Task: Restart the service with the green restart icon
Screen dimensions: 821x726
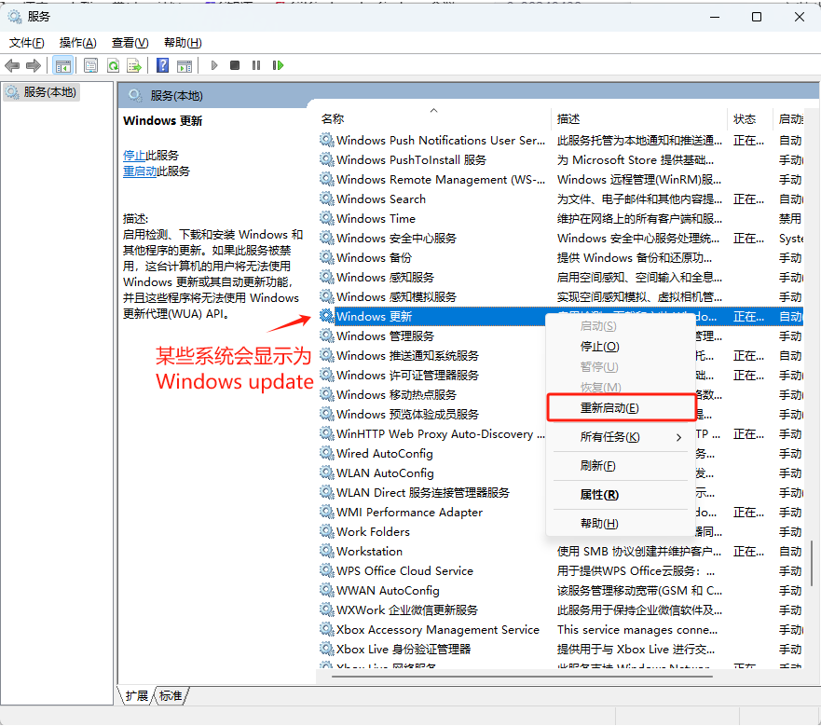Action: tap(277, 65)
